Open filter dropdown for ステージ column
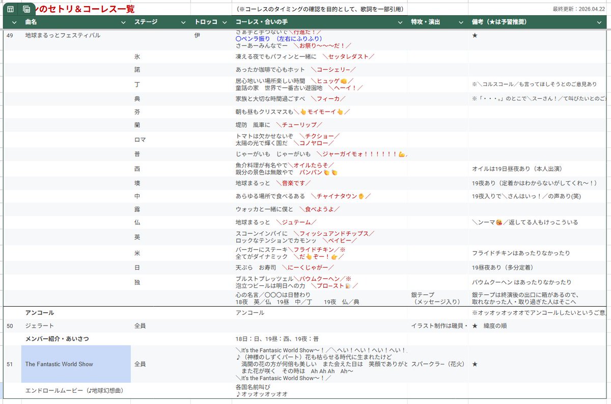This screenshot has height=404, width=611. (183, 22)
